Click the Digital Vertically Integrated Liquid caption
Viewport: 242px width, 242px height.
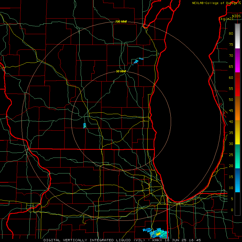click(x=122, y=240)
